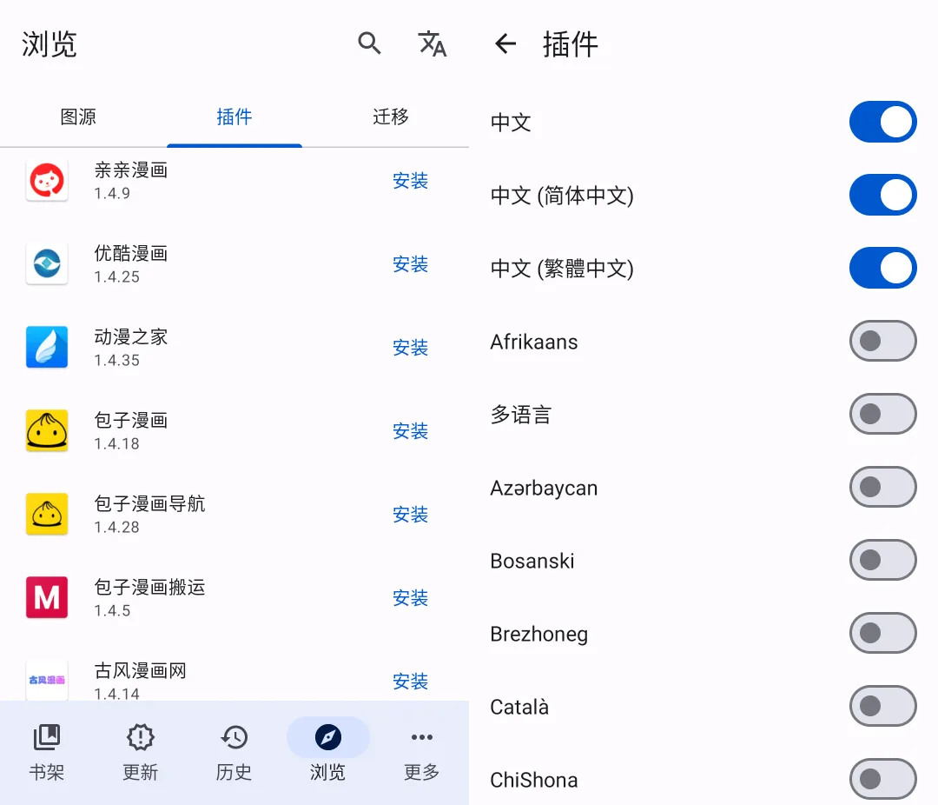Viewport: 938px width, 805px height.
Task: Select the 包子漫画导航 extension name
Action: click(x=149, y=503)
